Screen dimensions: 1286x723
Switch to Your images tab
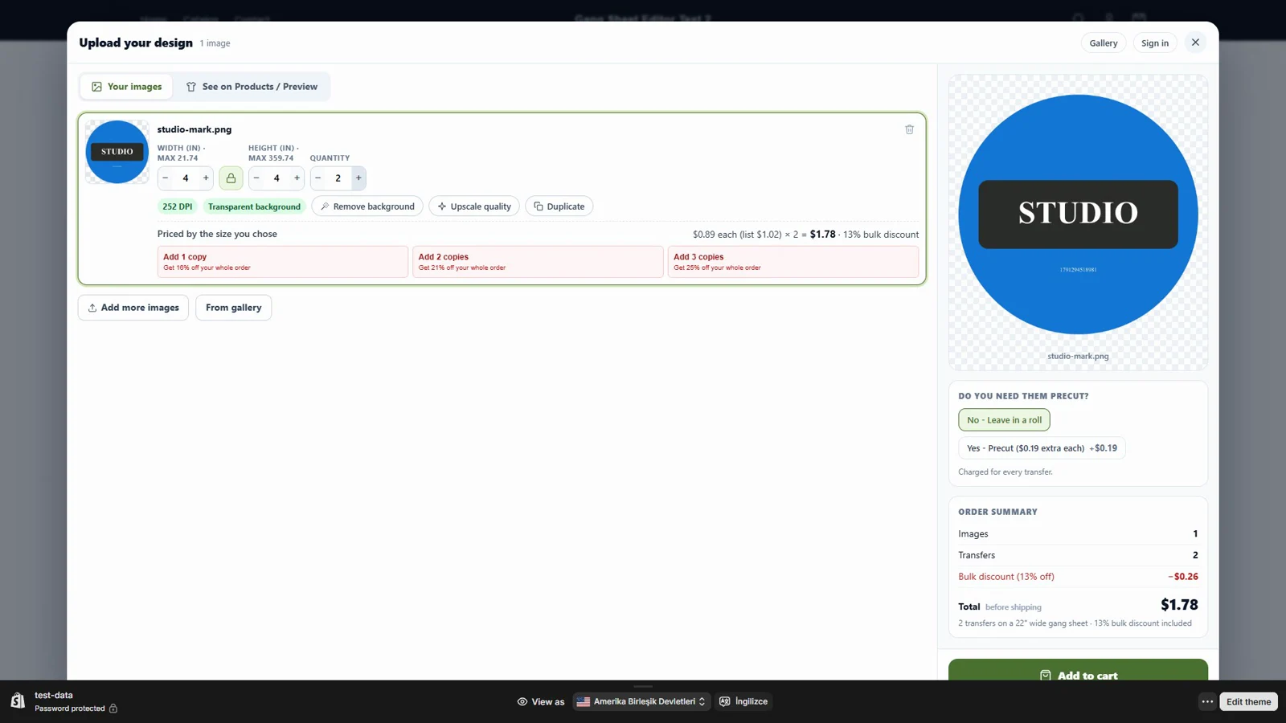coord(126,87)
